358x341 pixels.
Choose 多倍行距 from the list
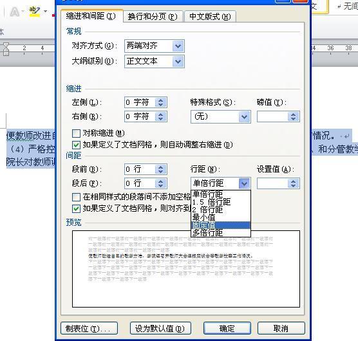coord(221,233)
